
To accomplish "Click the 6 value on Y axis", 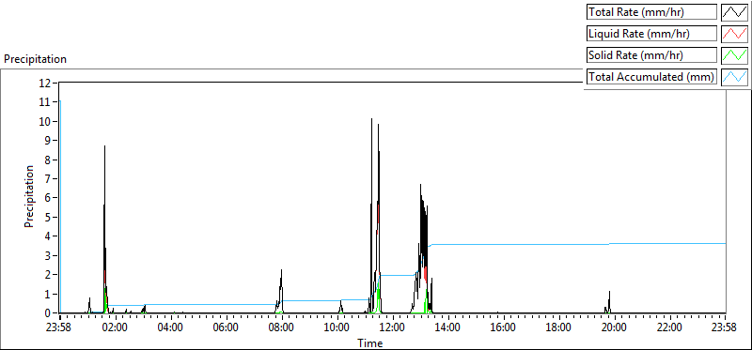I will point(49,198).
